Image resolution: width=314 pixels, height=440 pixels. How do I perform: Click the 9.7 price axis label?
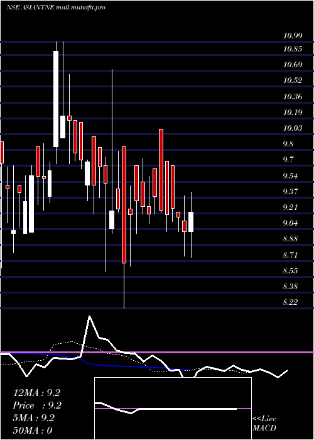coord(288,160)
